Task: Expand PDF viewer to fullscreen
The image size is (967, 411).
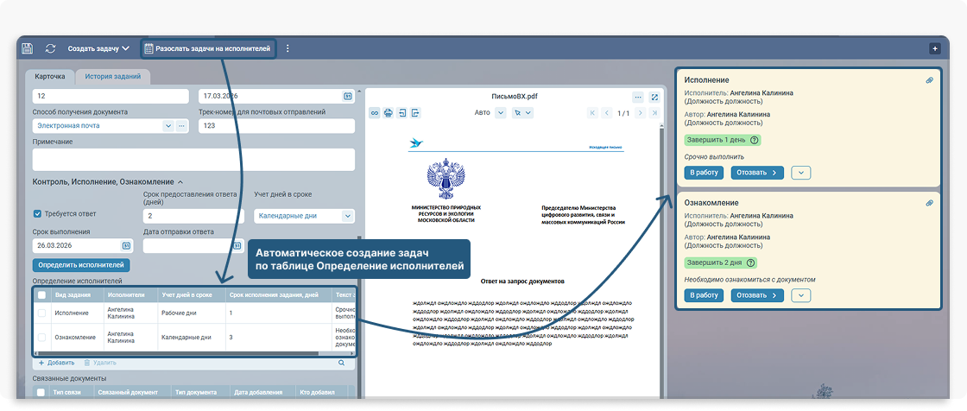Action: coord(654,97)
